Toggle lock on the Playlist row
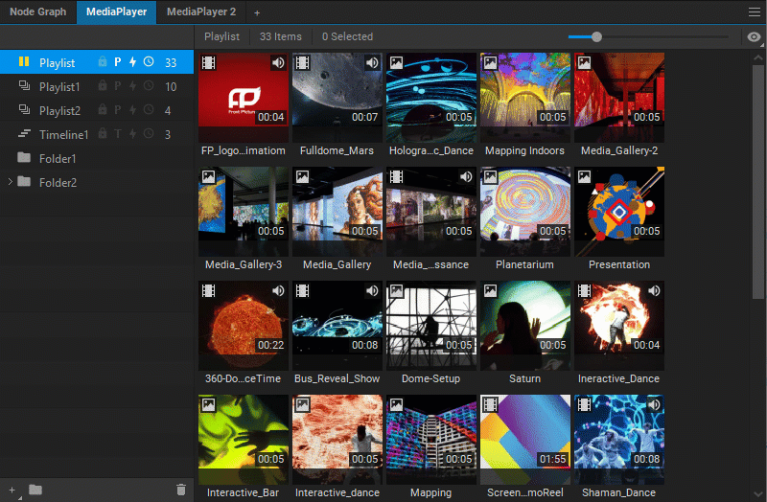Viewport: 767px width, 502px height. pos(103,61)
